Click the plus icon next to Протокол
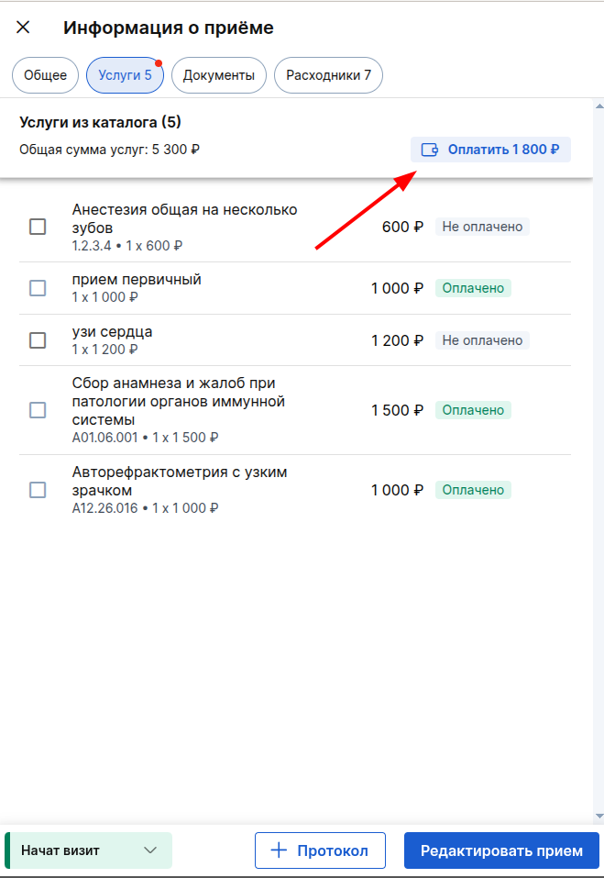The width and height of the screenshot is (604, 878). [279, 850]
